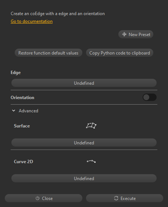Open the Go to documentation link
Image resolution: width=168 pixels, height=207 pixels.
click(x=32, y=21)
